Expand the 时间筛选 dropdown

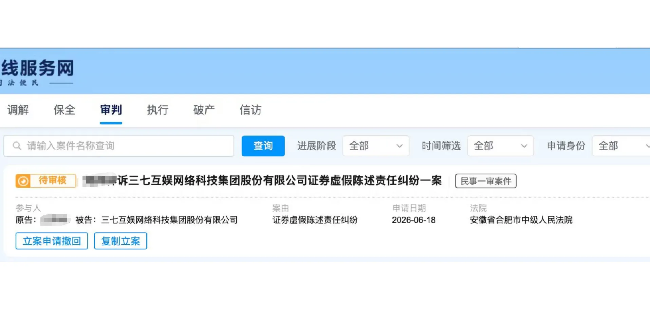500,146
